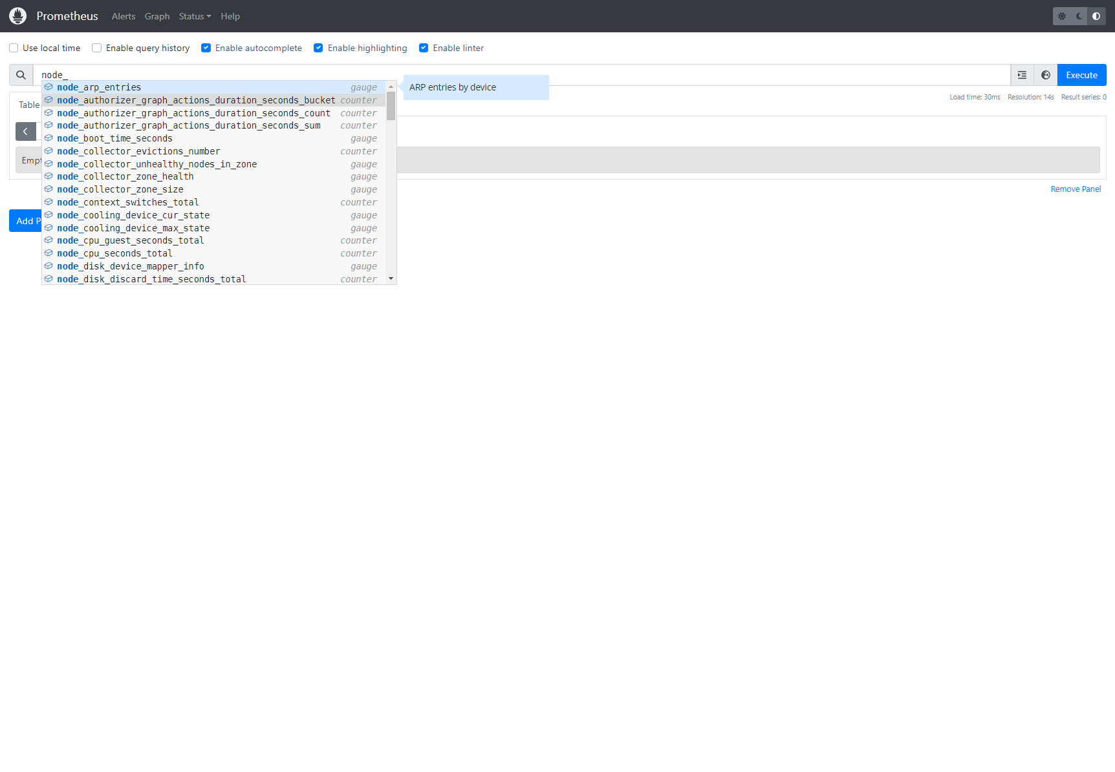Viewport: 1115px width, 772px height.
Task: Click icon beside node_collector_zone_size suggestion
Action: 49,189
